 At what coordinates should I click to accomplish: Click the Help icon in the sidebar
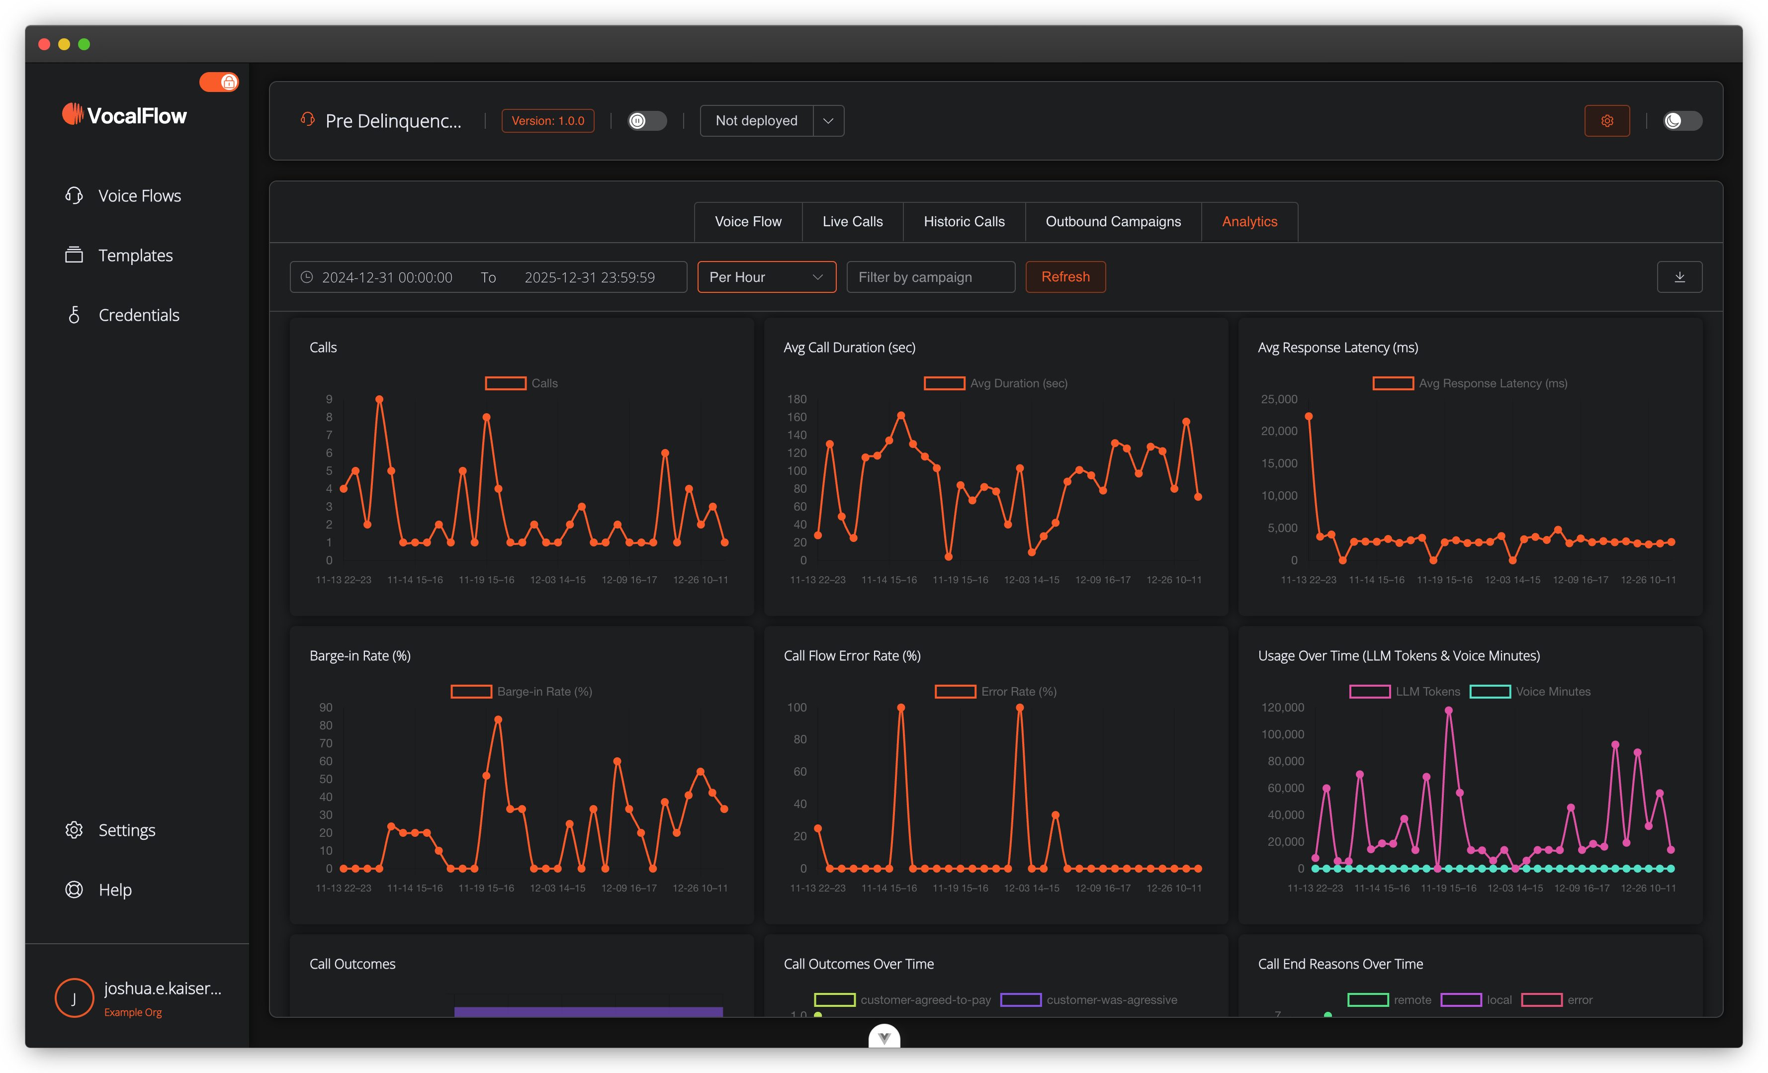[74, 889]
